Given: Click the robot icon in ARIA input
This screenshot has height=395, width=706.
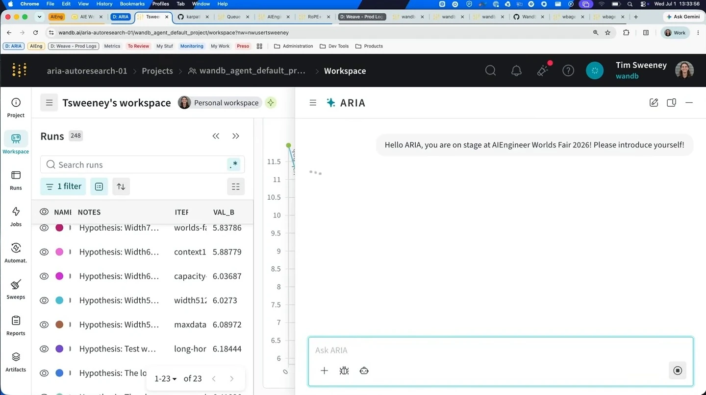Looking at the screenshot, I should pyautogui.click(x=364, y=371).
